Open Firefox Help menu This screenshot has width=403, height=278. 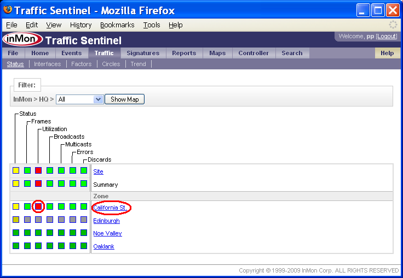pos(176,25)
